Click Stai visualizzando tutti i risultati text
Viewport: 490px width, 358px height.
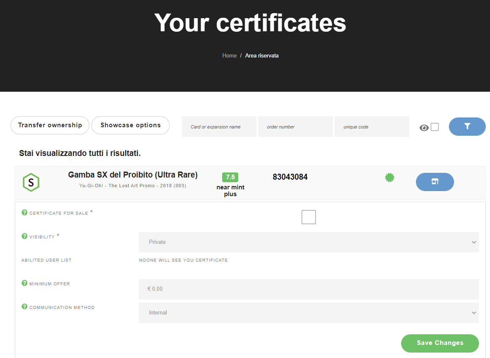80,153
